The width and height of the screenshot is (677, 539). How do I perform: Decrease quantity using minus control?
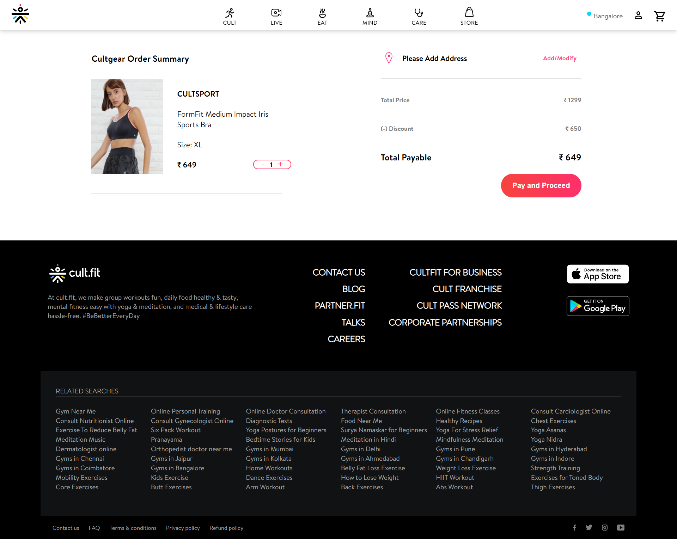click(263, 164)
